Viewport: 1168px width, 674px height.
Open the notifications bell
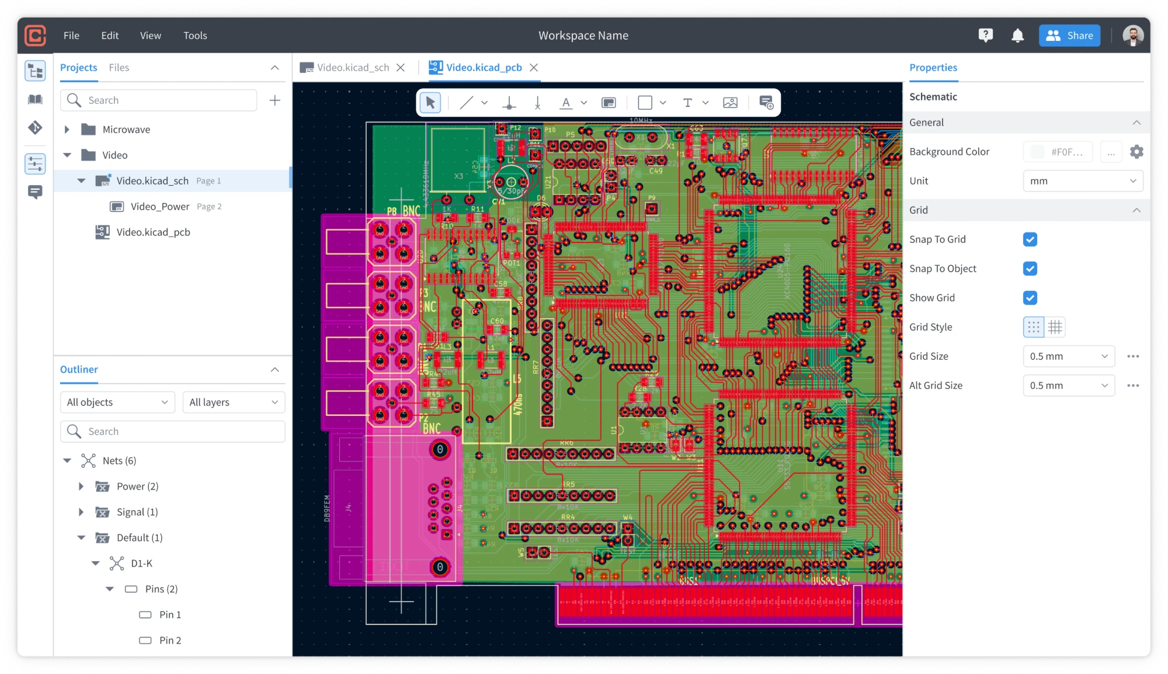(1017, 36)
